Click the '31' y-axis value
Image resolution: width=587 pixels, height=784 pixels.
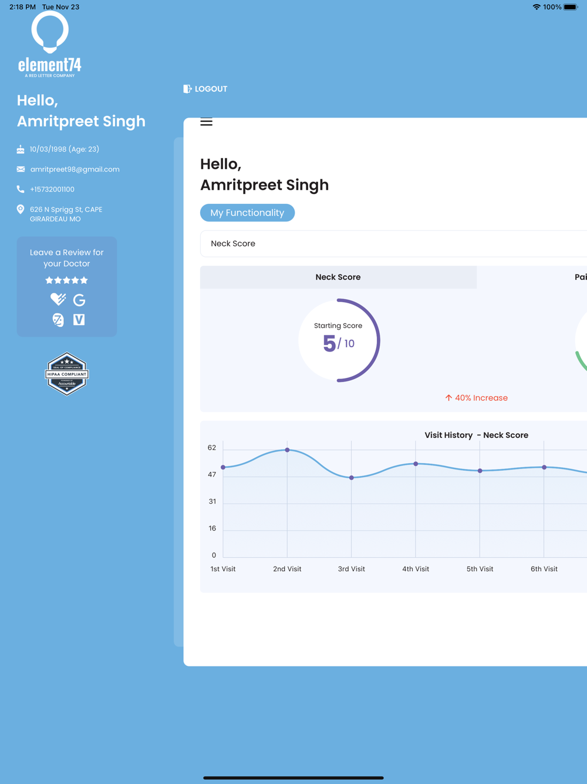[212, 501]
